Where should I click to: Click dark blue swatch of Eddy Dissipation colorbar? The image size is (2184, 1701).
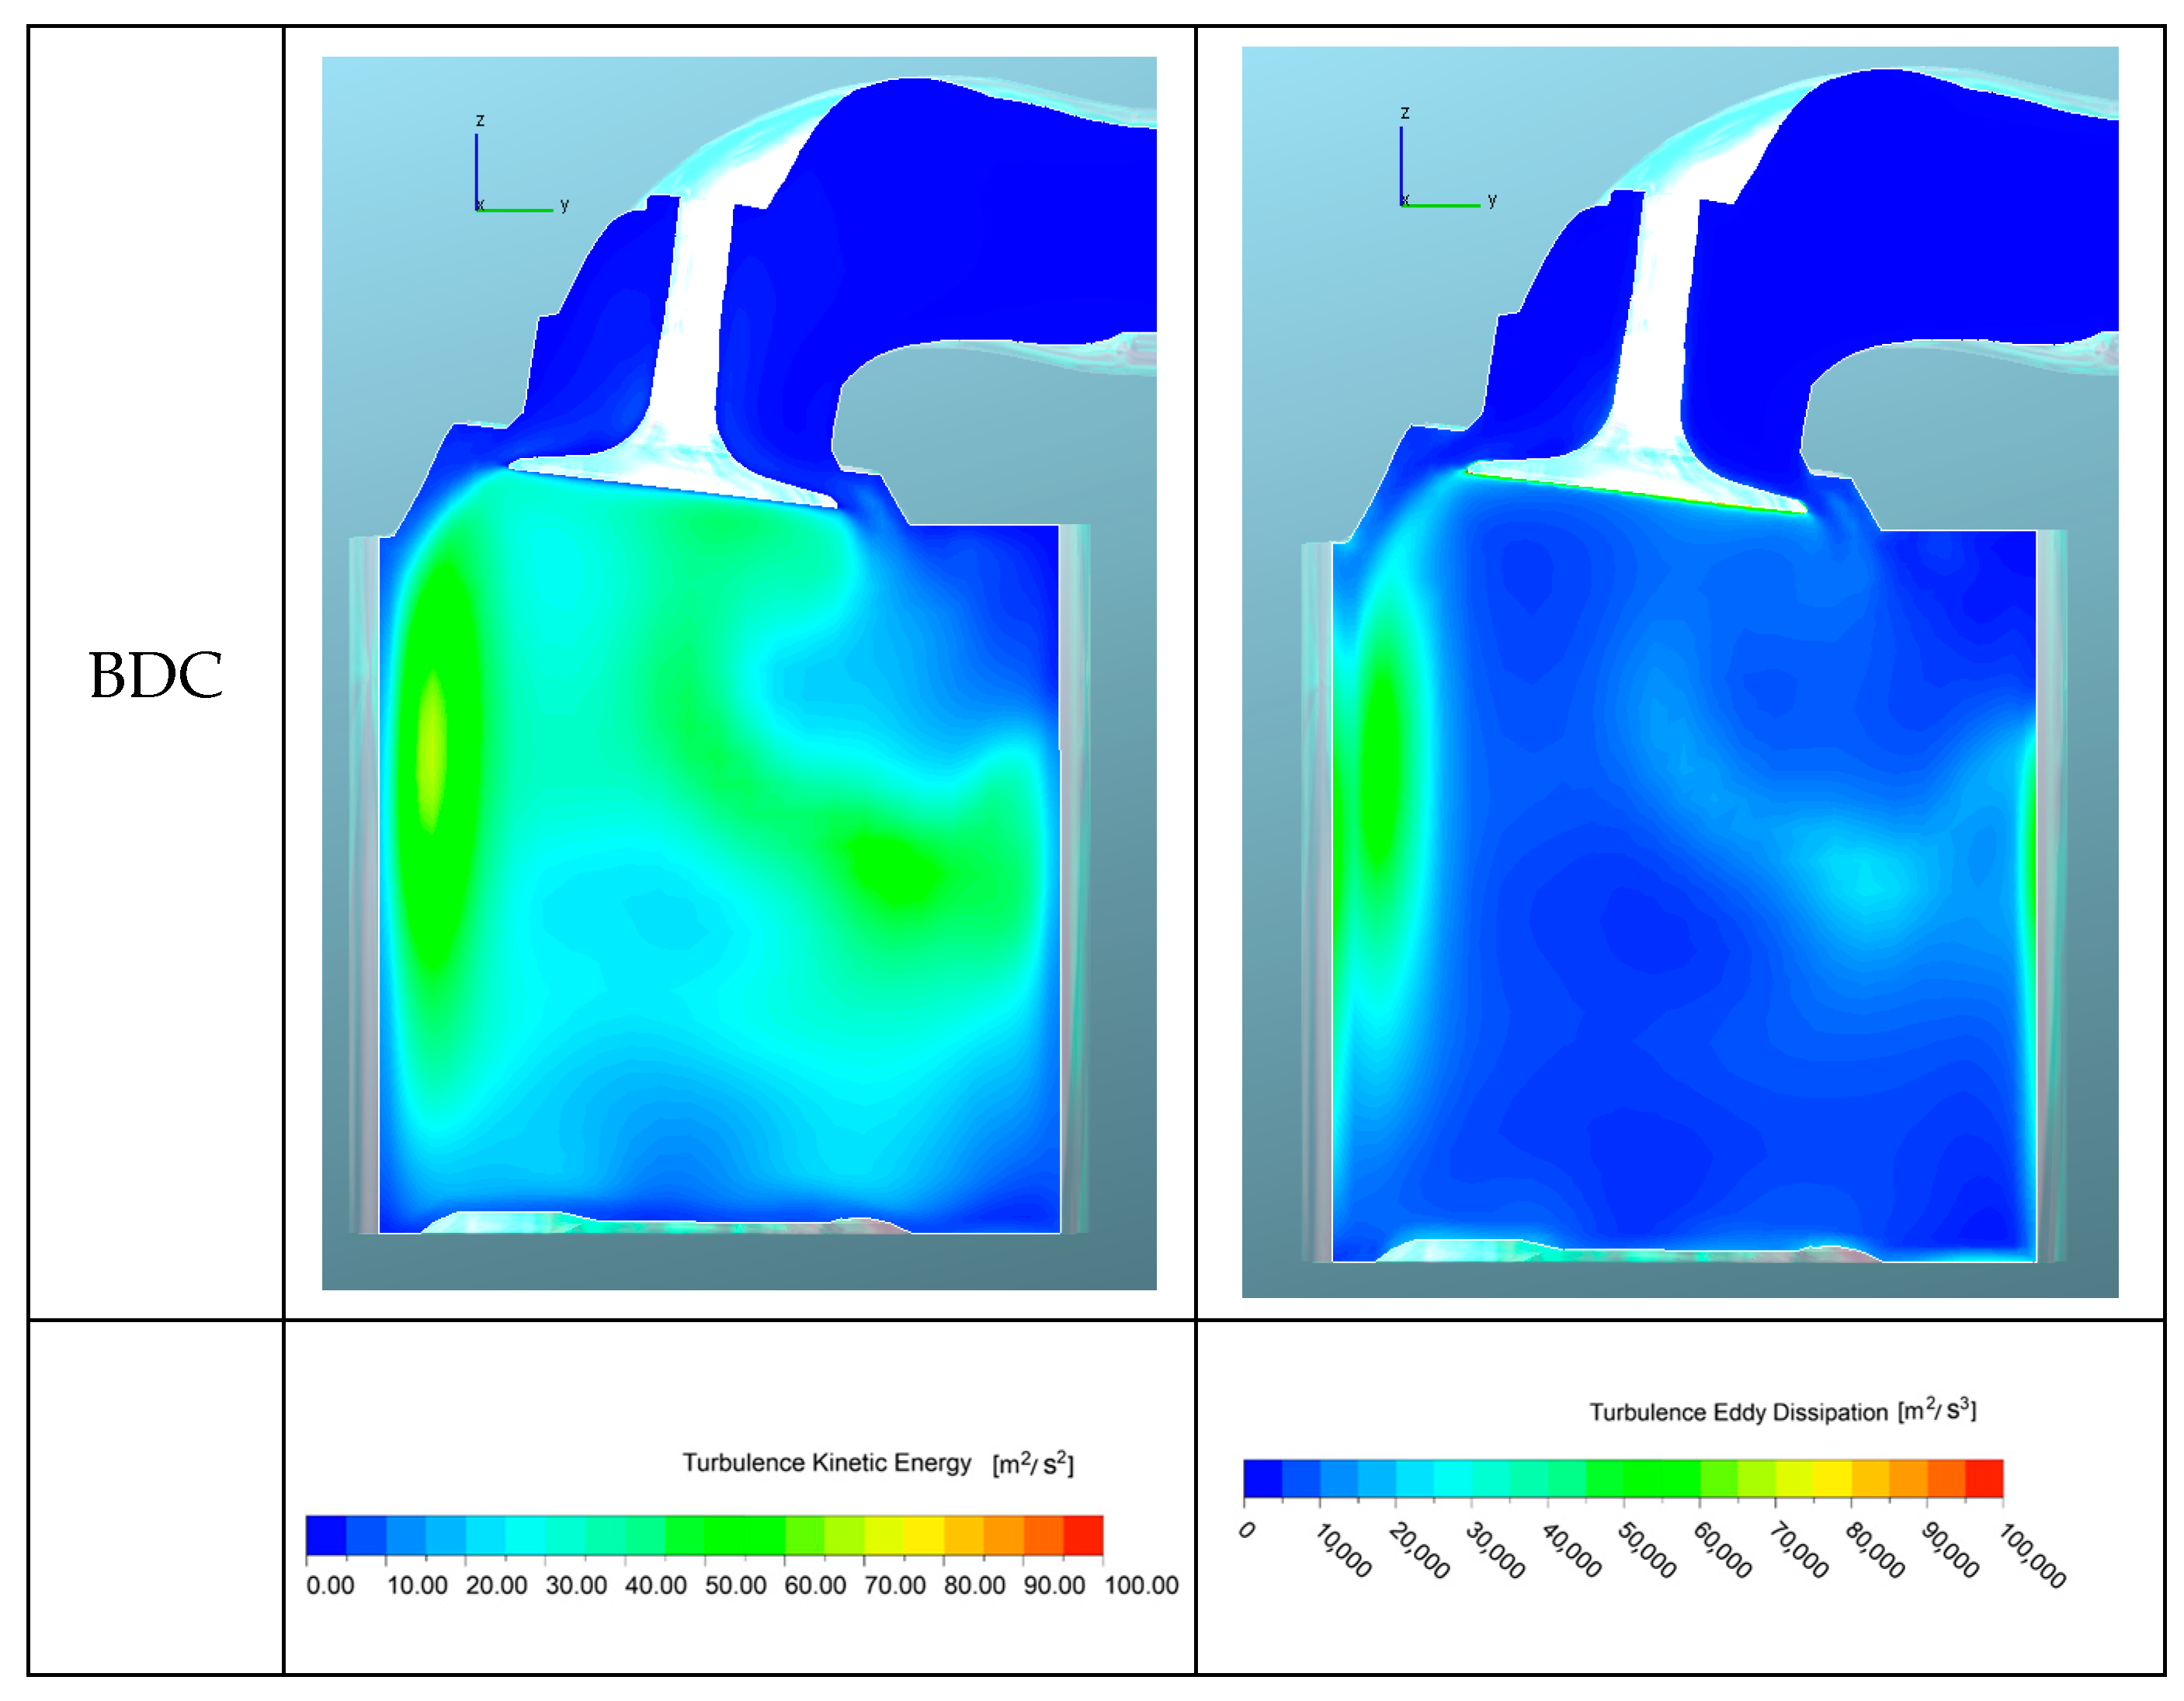coord(1262,1479)
